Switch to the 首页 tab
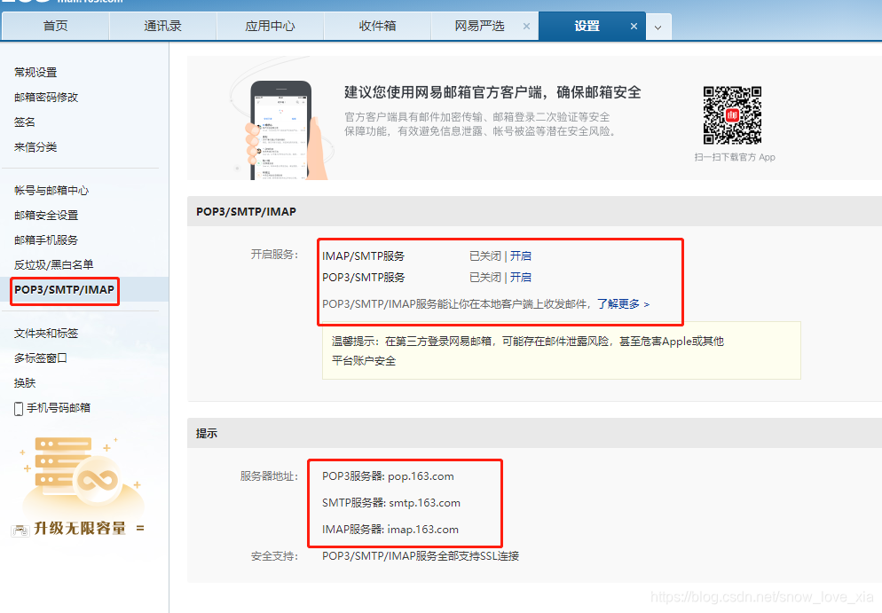 (x=56, y=27)
